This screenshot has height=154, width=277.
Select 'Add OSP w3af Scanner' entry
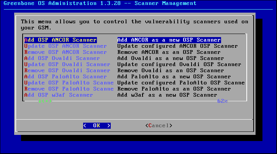pyautogui.click(x=59, y=95)
